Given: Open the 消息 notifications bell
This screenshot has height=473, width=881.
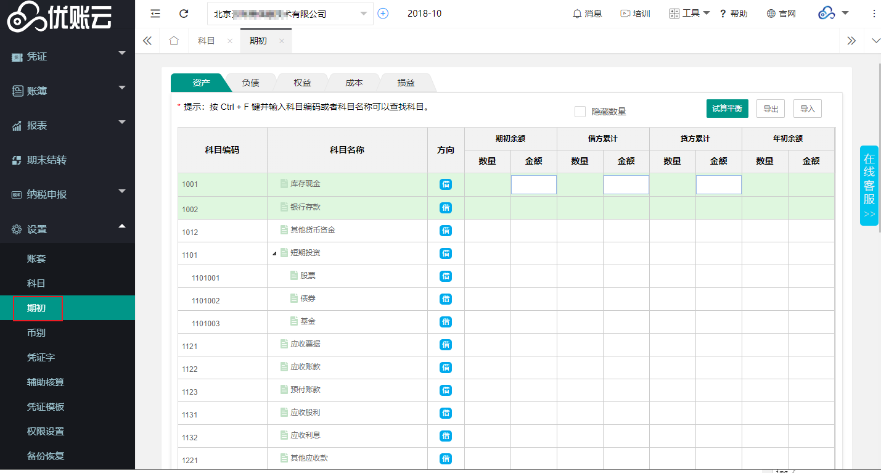Looking at the screenshot, I should [588, 14].
